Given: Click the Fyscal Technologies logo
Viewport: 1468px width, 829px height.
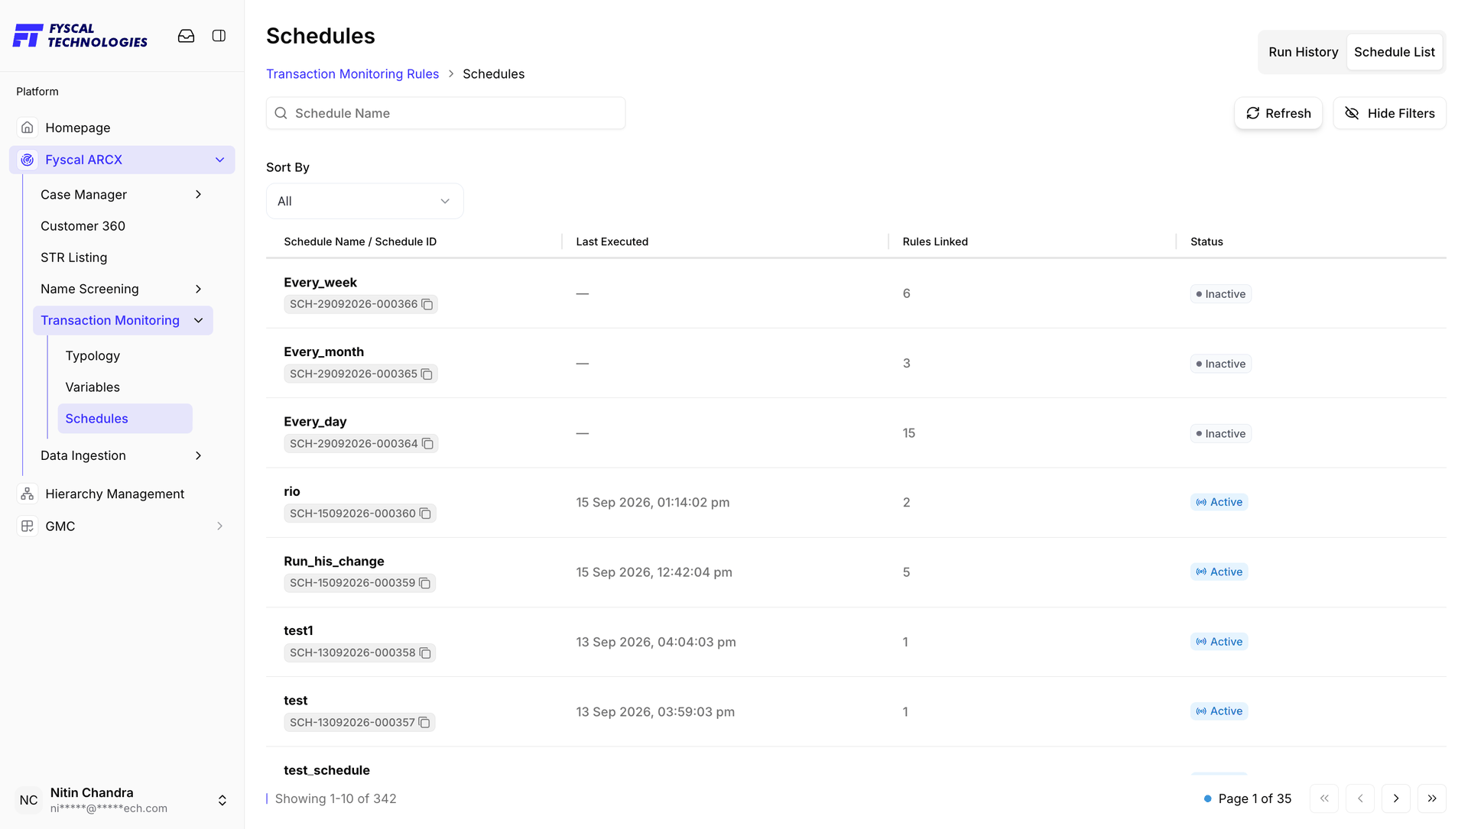Looking at the screenshot, I should pos(80,36).
